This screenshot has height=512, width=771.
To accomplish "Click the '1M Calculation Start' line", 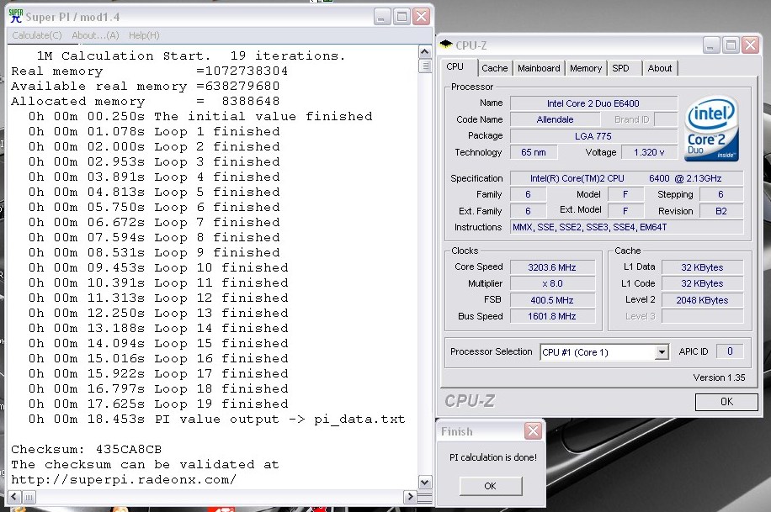I will click(x=191, y=55).
